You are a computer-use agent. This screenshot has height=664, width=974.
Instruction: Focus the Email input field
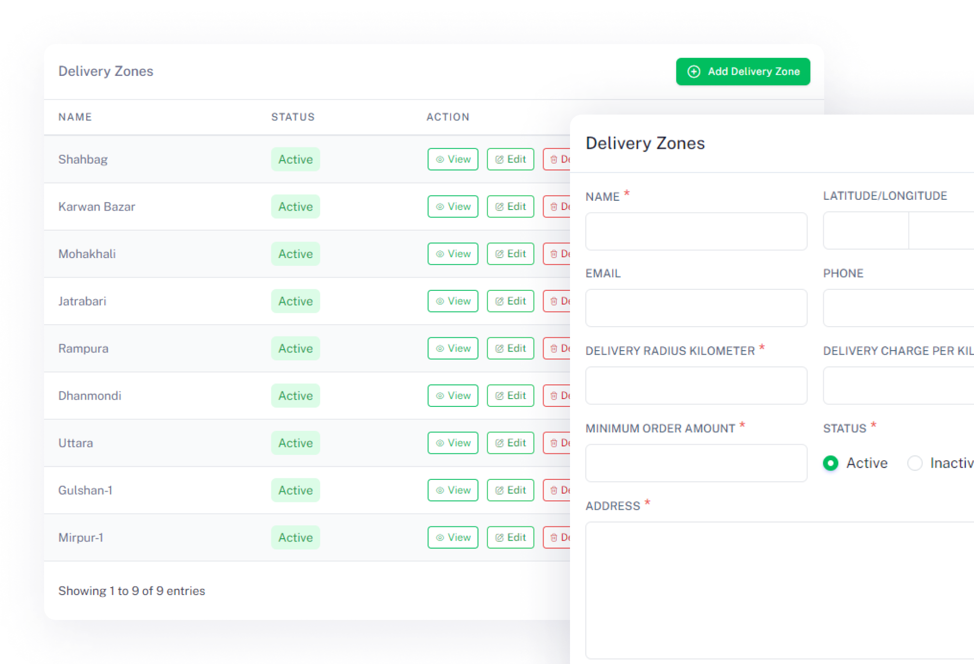[696, 308]
